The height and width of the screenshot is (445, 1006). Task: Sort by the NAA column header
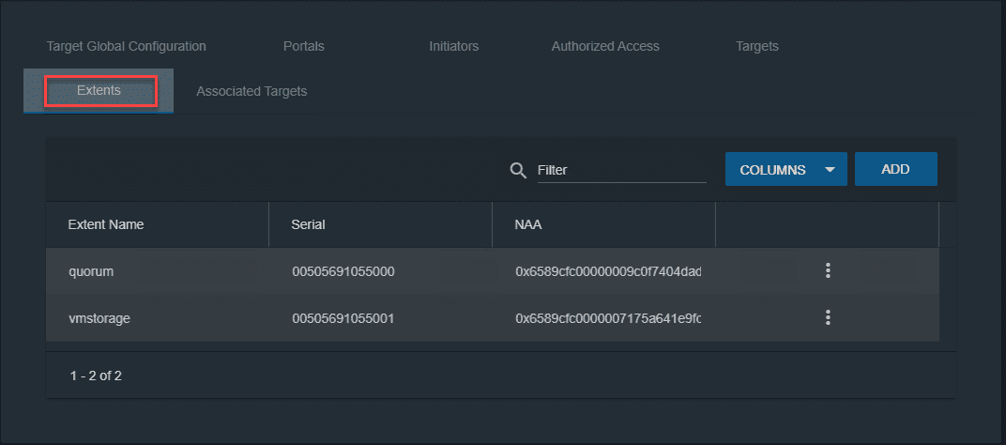(x=528, y=225)
